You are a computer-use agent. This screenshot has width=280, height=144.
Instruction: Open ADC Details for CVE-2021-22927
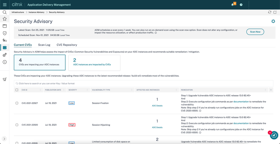click(x=157, y=106)
